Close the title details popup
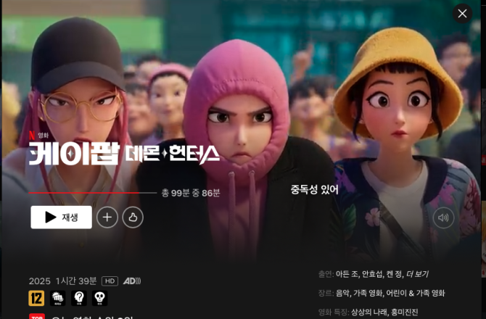The image size is (486, 319). click(463, 14)
